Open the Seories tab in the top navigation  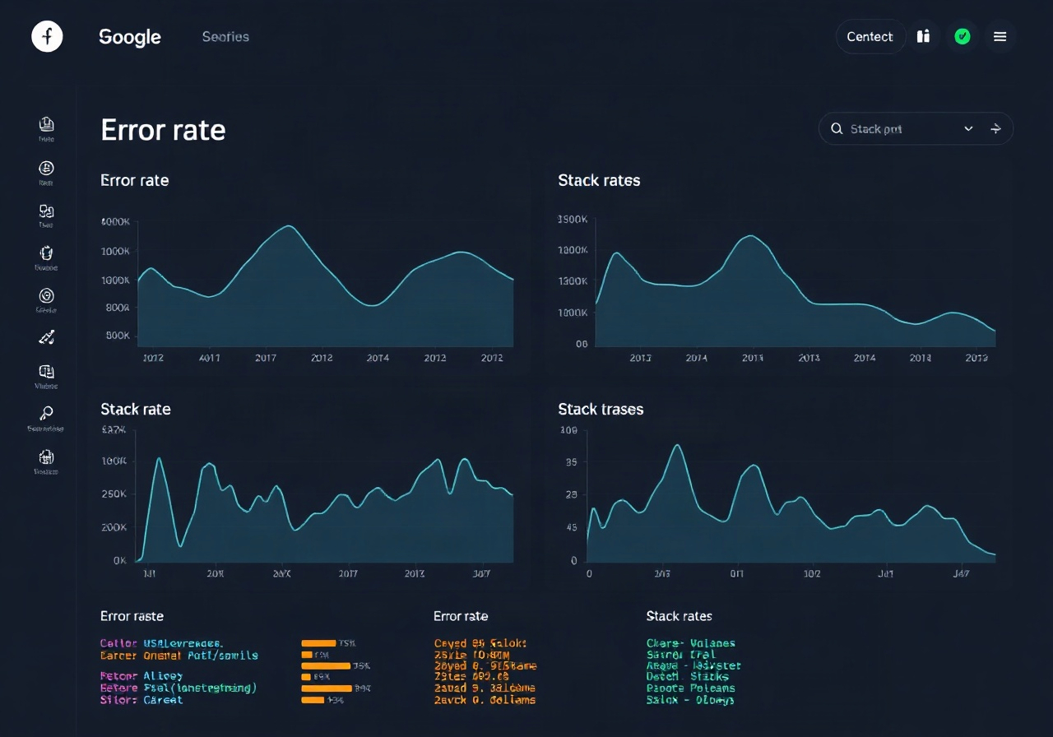(x=225, y=36)
